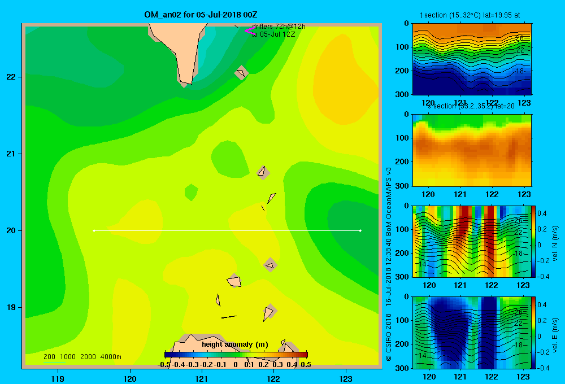This screenshot has height=384, width=565.
Task: Click the depth label 300 on the temperature section
Action: click(402, 94)
